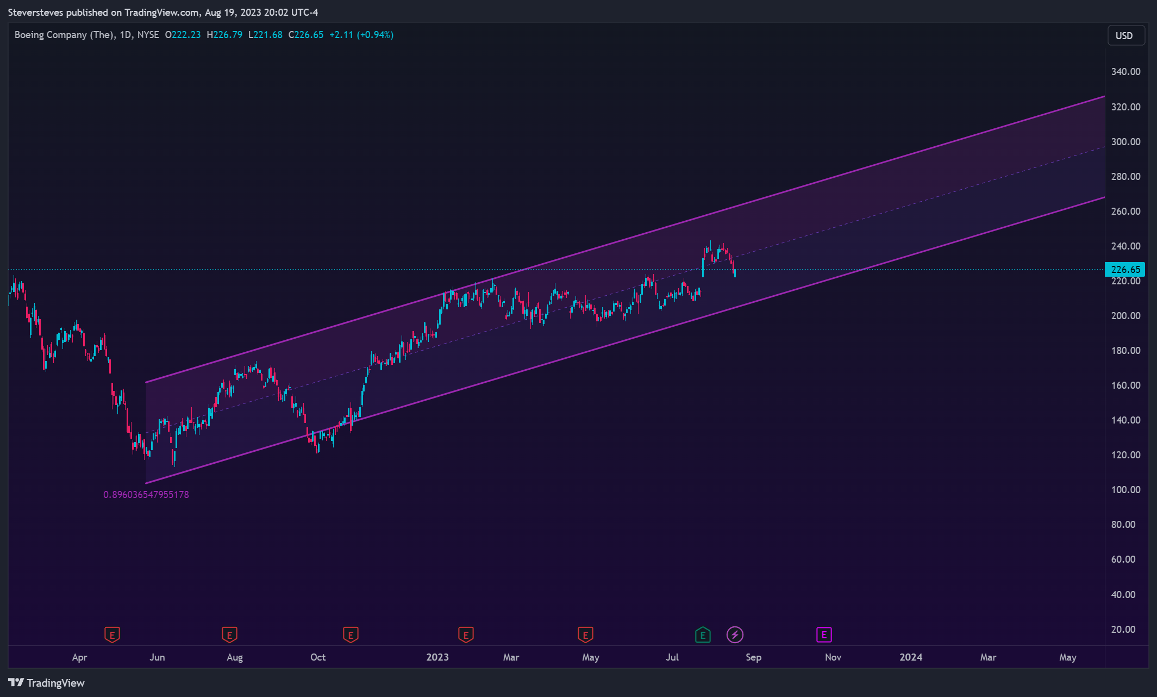Image resolution: width=1157 pixels, height=697 pixels.
Task: Click the high value H226.79
Action: (x=224, y=35)
